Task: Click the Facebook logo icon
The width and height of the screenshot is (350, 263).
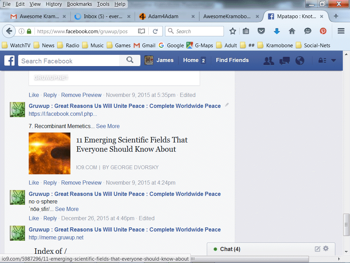Action: coord(10,60)
